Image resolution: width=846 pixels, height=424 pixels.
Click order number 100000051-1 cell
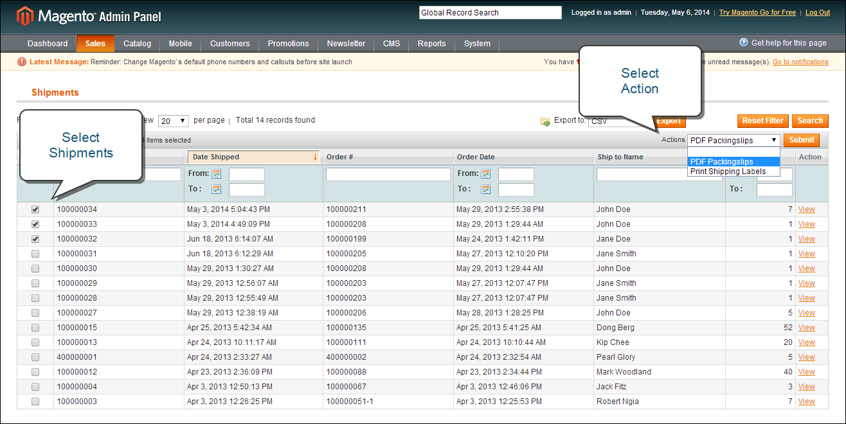point(350,402)
